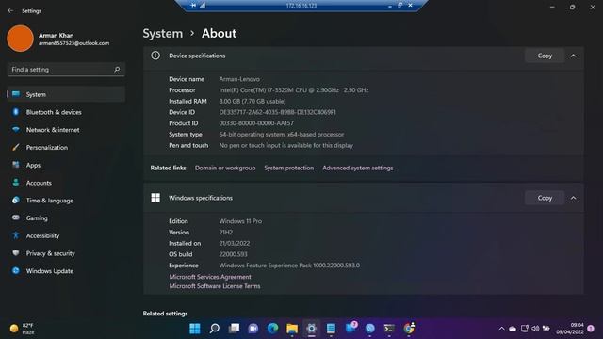Open taskbar Search
The image size is (603, 339).
pyautogui.click(x=215, y=329)
